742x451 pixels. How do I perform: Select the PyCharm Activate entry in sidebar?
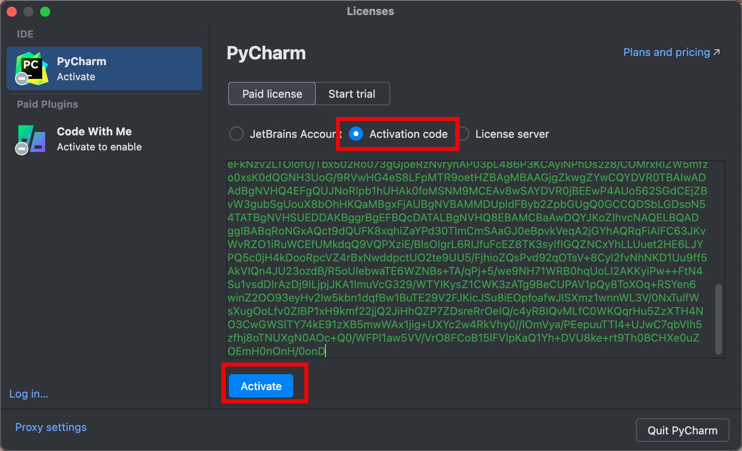click(x=104, y=68)
